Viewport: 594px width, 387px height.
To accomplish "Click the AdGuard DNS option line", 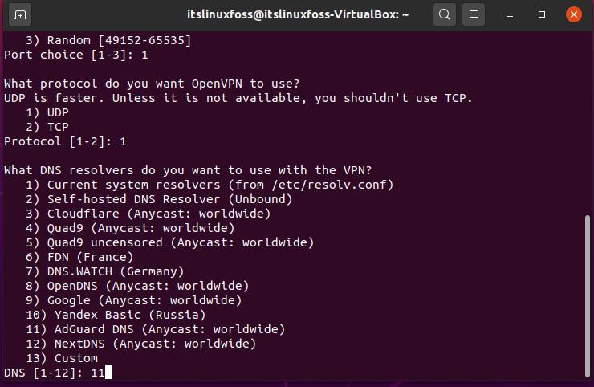I will 155,329.
